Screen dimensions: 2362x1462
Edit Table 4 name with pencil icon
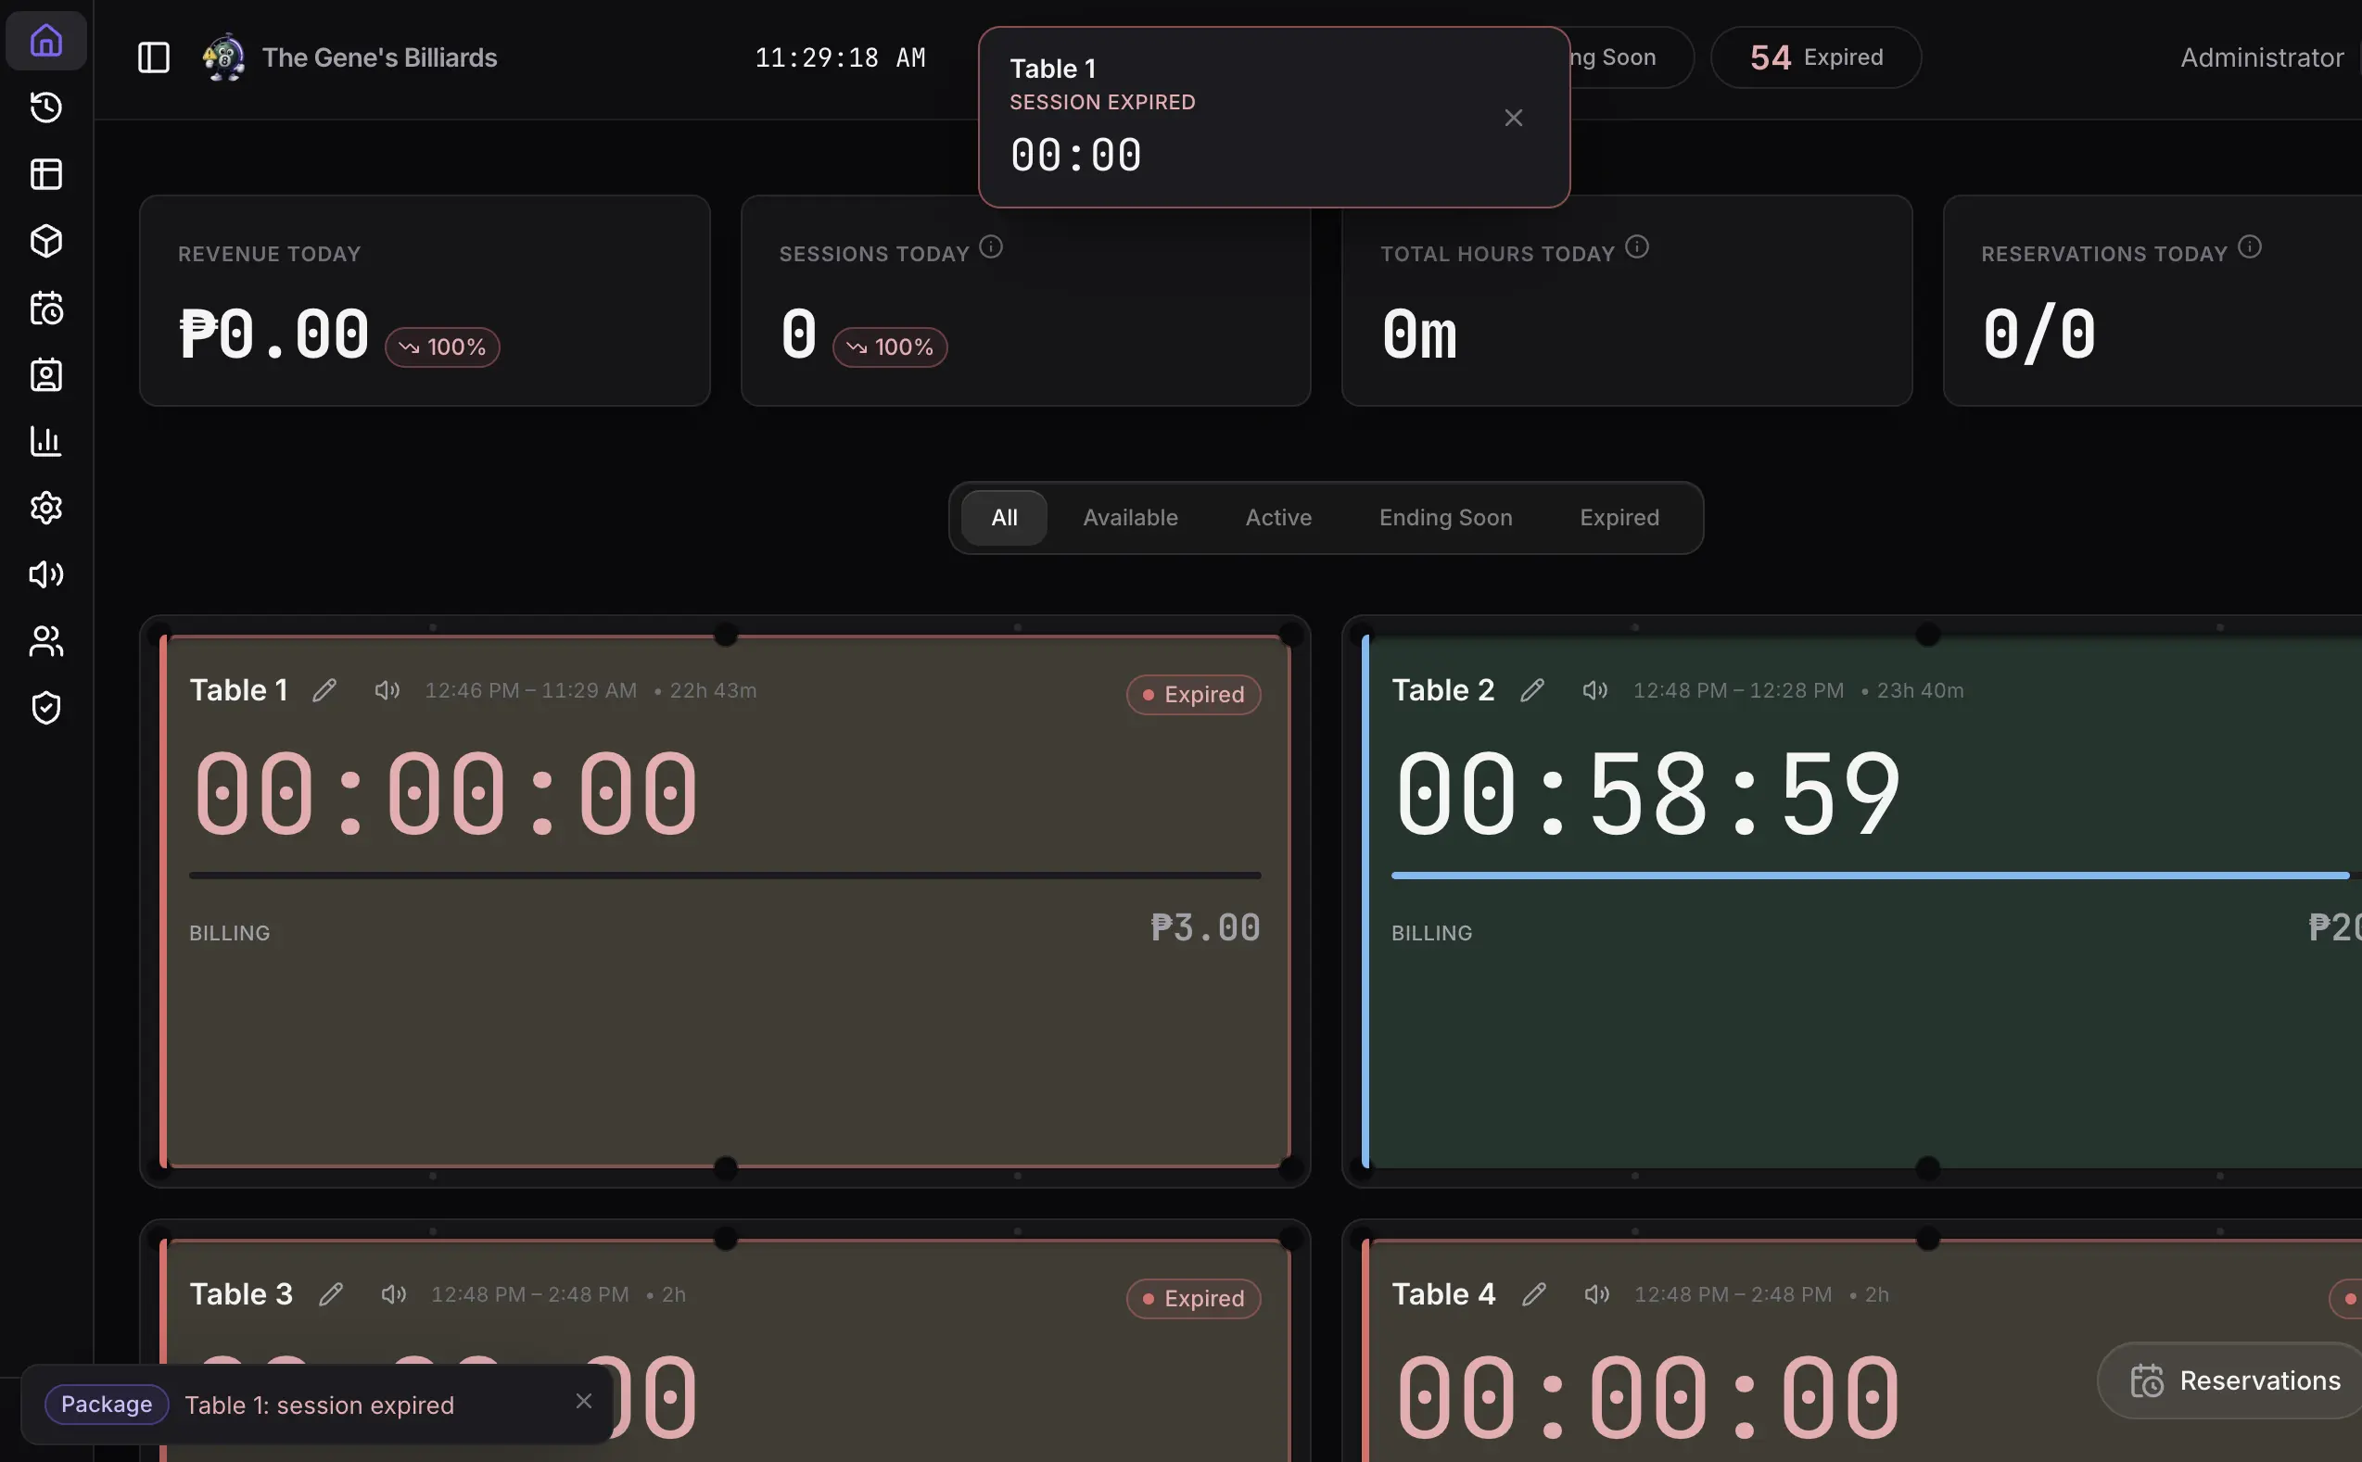click(x=1534, y=1294)
